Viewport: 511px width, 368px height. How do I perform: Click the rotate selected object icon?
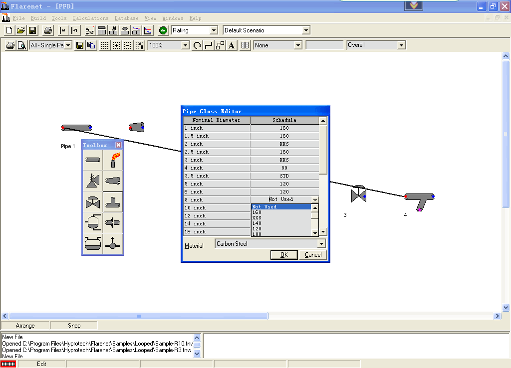[x=197, y=45]
